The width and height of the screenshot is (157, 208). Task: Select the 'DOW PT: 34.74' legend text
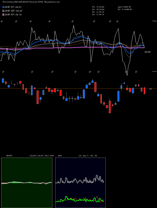point(13,14)
